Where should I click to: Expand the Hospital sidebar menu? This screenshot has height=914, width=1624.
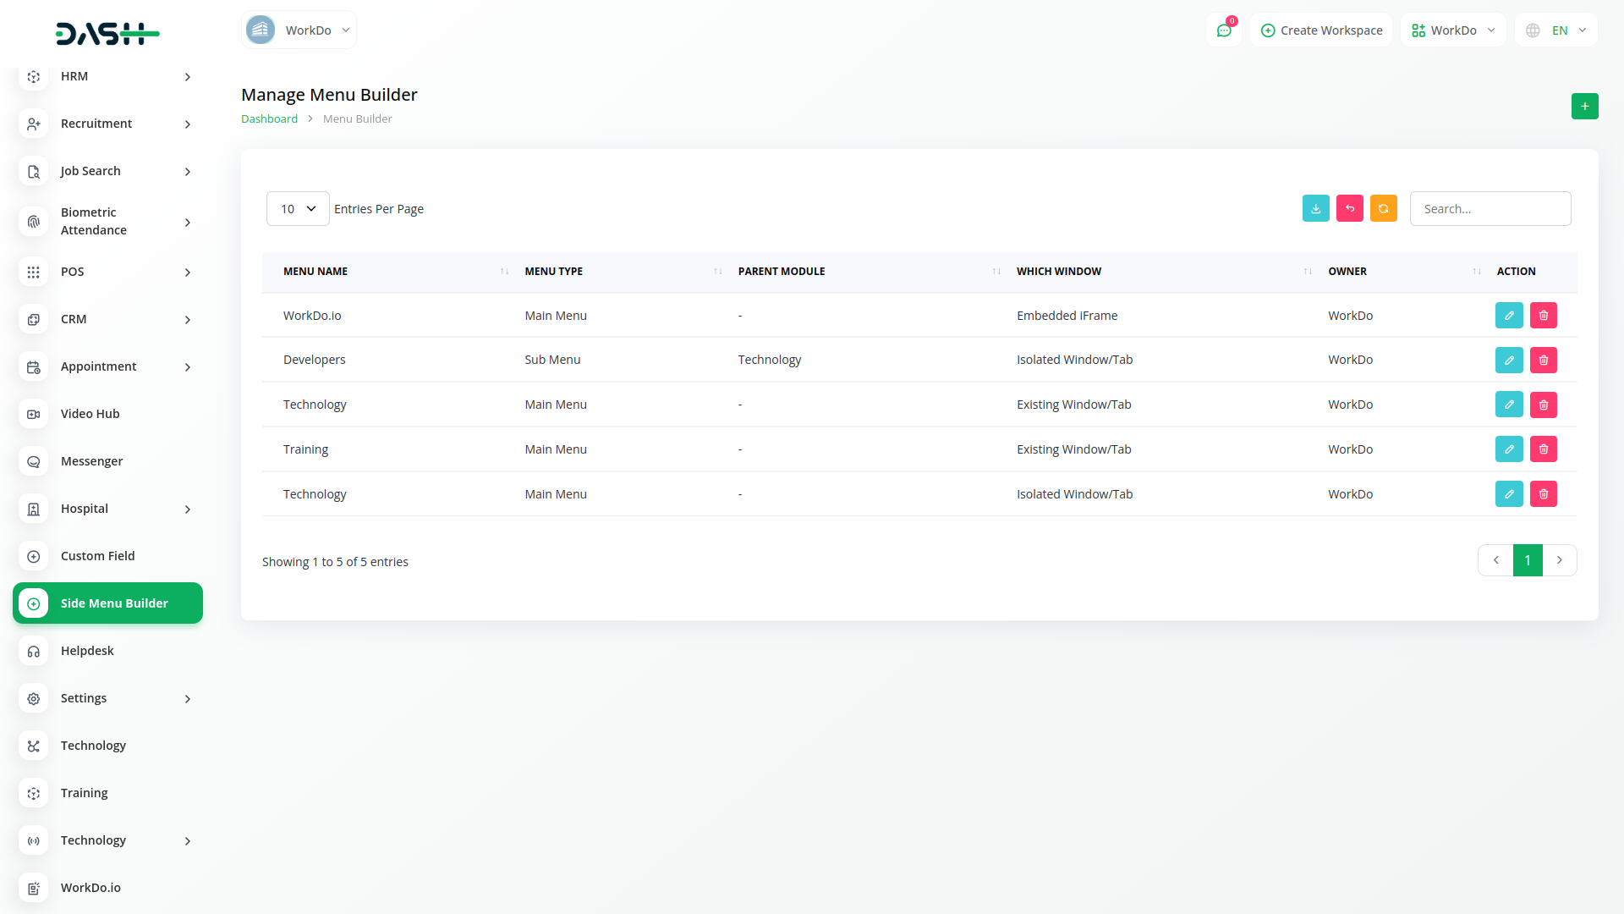point(107,509)
